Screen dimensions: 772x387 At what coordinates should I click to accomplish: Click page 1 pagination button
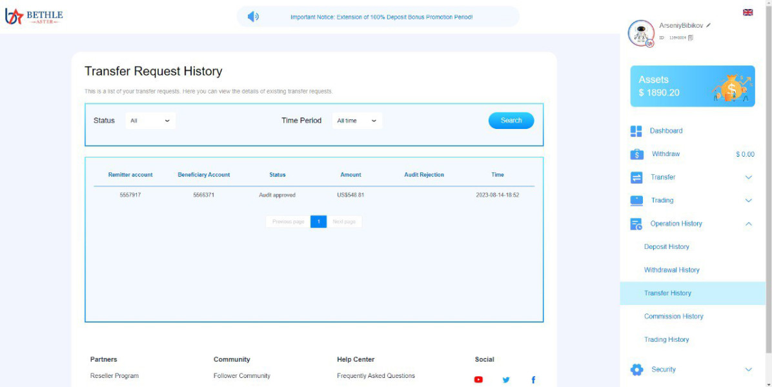318,222
